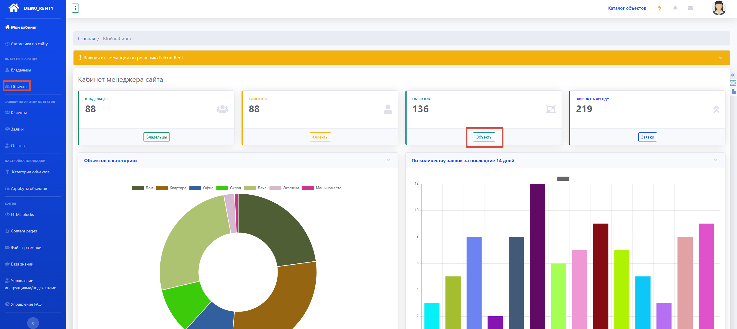Image resolution: width=737 pixels, height=329 pixels.
Task: Open the messages envelope icon
Action: pyautogui.click(x=690, y=8)
